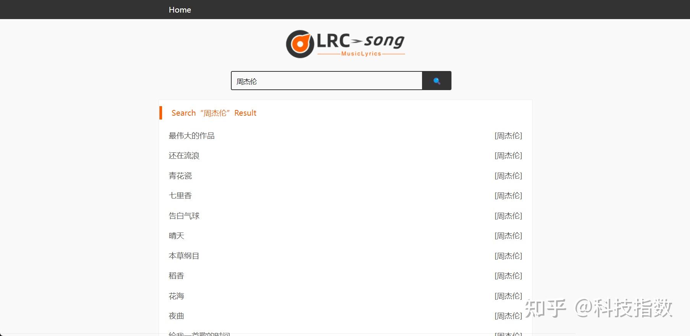The width and height of the screenshot is (690, 336).
Task: Click artist tag [周杰伦] beside 花海
Action: (508, 296)
